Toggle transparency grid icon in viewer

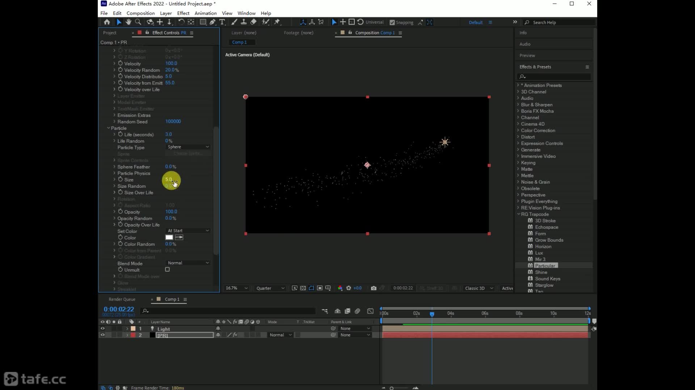[x=303, y=288]
